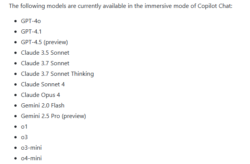Select Gemini 2.5 Pro (preview) entry

point(53,116)
